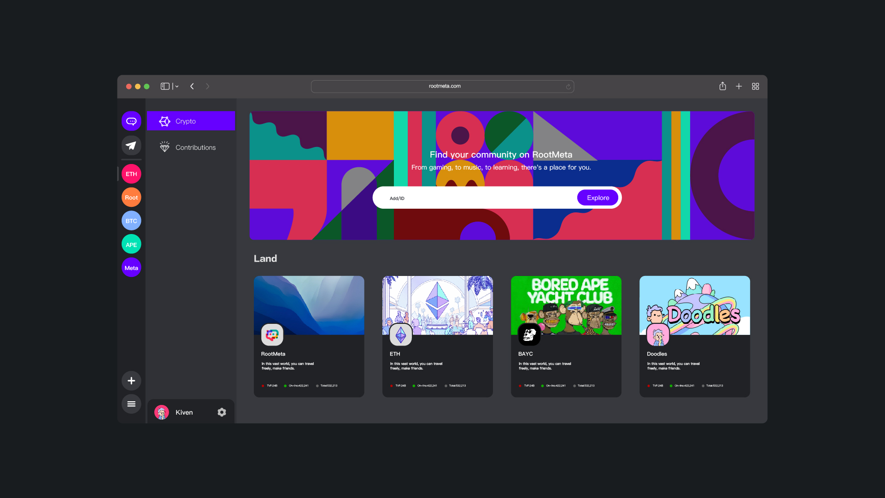Click the RootMeta logo badge icon
The width and height of the screenshot is (885, 498).
[272, 335]
